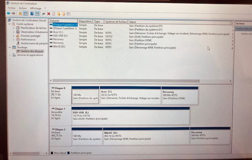Click right arrow of volume list scrollbar
Image resolution: width=252 pixels, height=160 pixels.
[x=230, y=81]
